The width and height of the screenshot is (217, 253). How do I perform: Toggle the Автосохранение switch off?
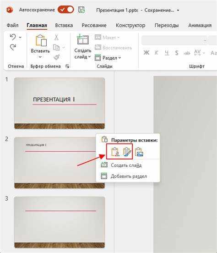(x=66, y=10)
